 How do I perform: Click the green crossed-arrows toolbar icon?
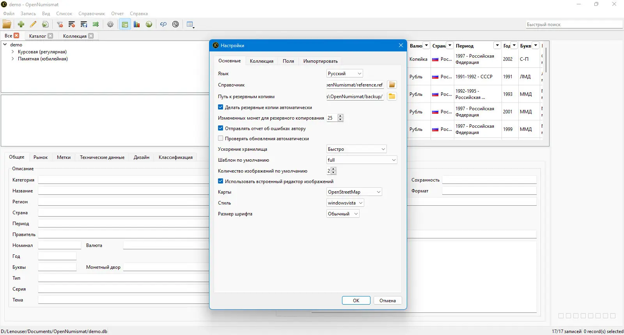tap(96, 24)
